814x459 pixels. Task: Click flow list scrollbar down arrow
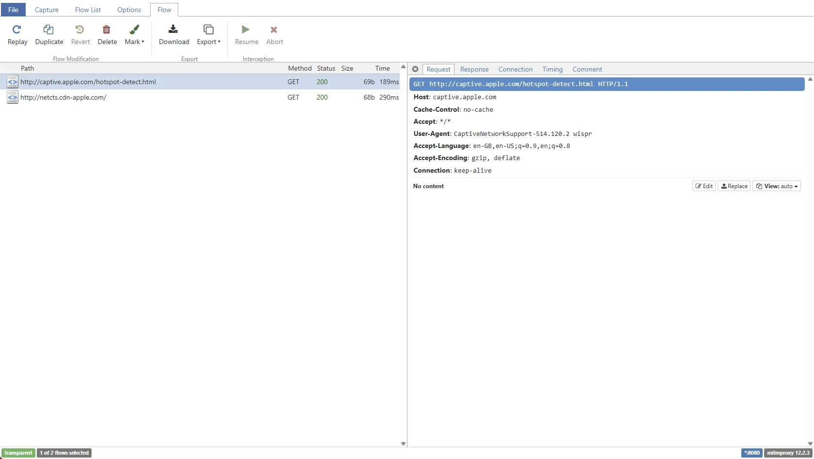pyautogui.click(x=403, y=444)
